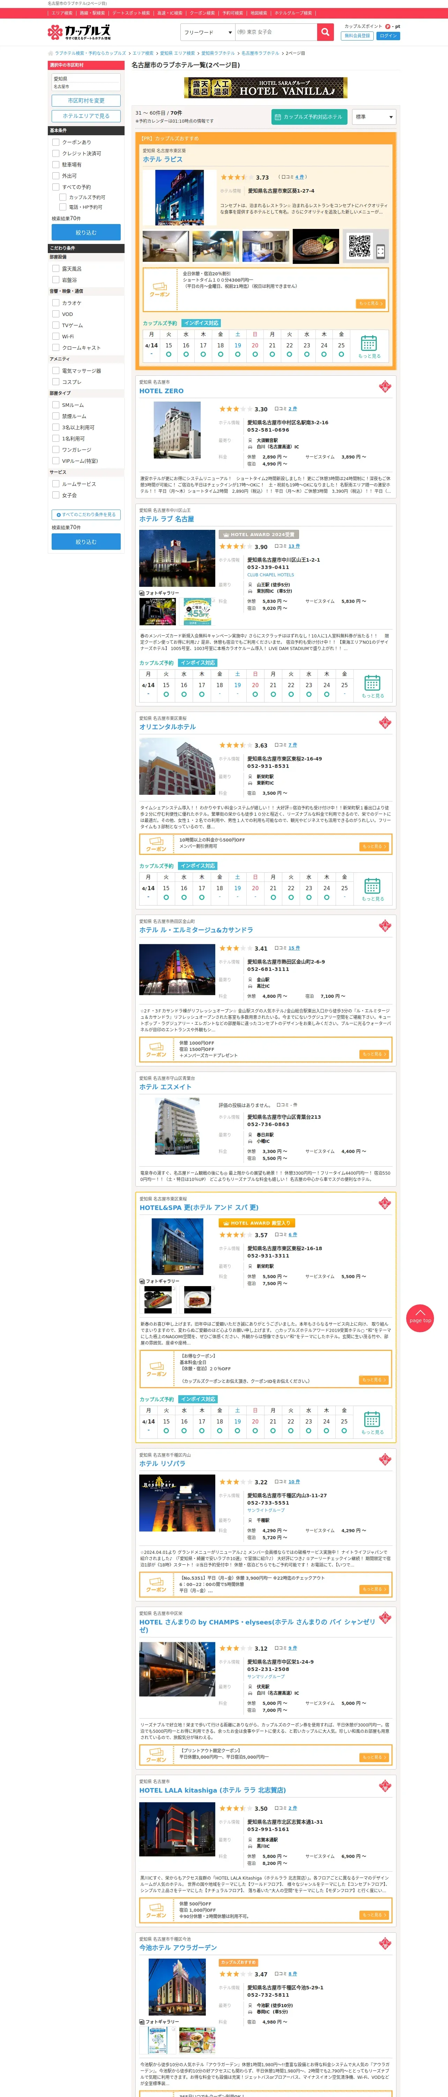Viewport: 448px width, 2097px height.
Task: Click the red emblem icon on ホテル リゾパラ card
Action: (386, 1459)
